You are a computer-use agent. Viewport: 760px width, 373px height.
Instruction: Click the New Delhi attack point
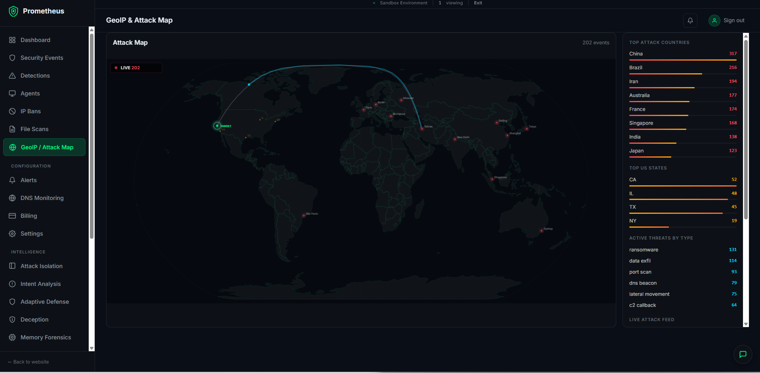(455, 139)
